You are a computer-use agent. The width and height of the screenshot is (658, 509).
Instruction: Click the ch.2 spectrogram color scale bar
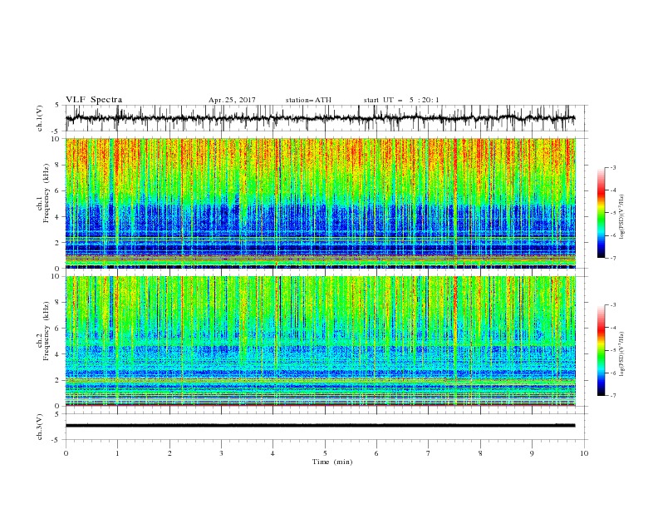pyautogui.click(x=601, y=350)
